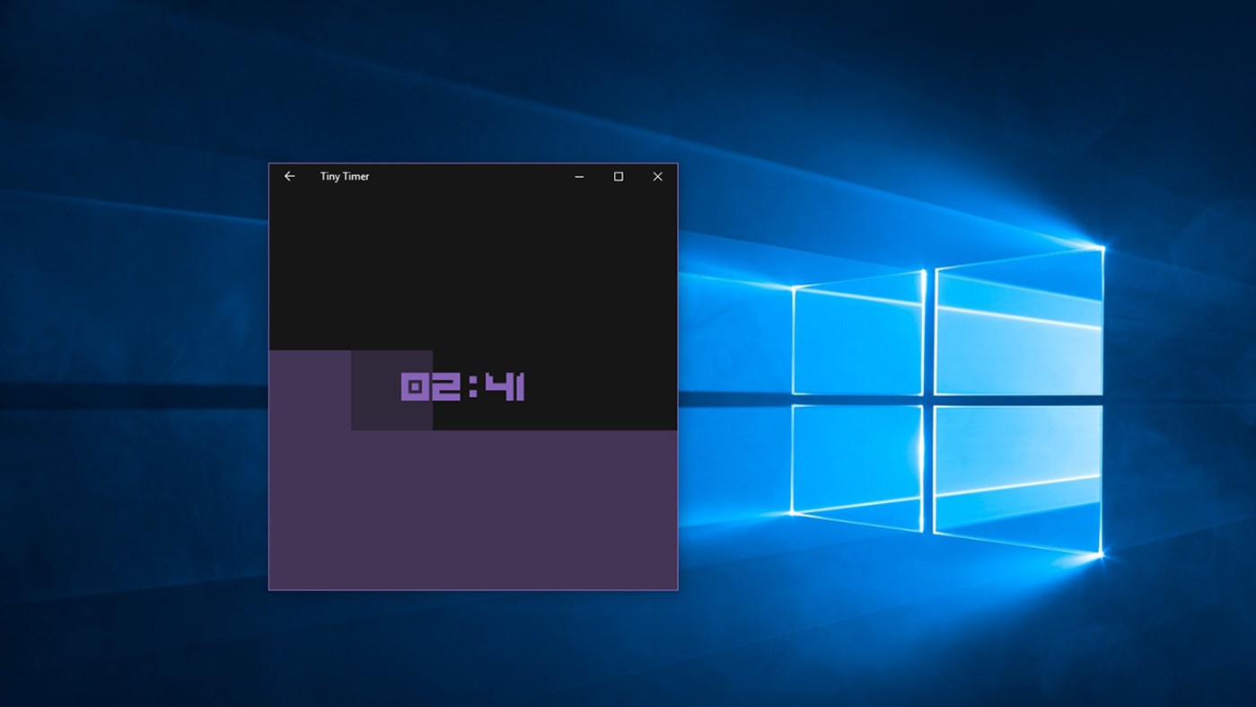This screenshot has width=1256, height=707.
Task: Click the minimize dash icon
Action: tap(578, 176)
